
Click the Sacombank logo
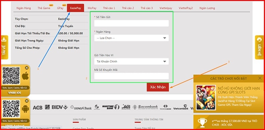click(x=145, y=107)
